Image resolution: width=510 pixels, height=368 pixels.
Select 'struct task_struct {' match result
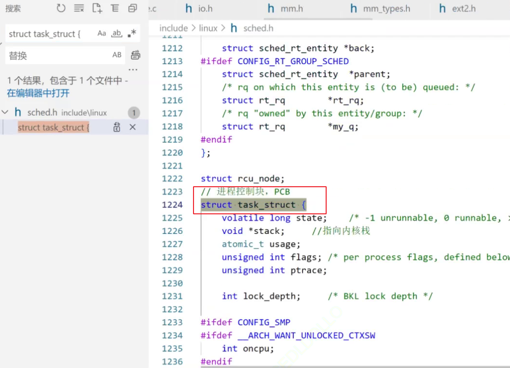click(x=54, y=127)
